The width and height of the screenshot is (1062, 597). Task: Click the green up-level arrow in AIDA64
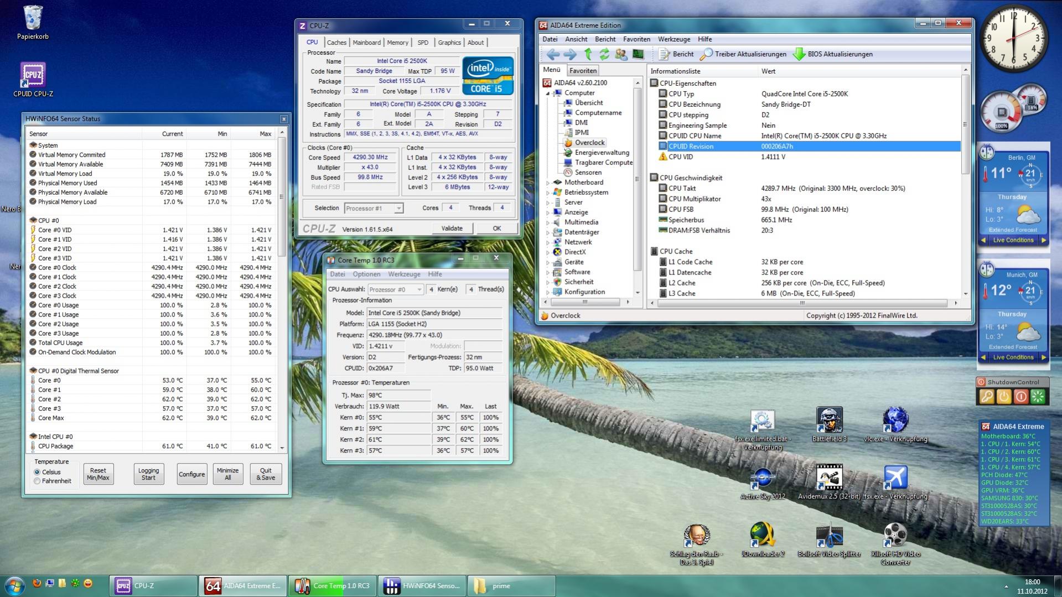point(588,54)
